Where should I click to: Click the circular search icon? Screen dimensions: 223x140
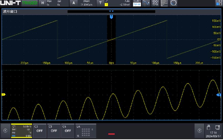coord(174,3)
